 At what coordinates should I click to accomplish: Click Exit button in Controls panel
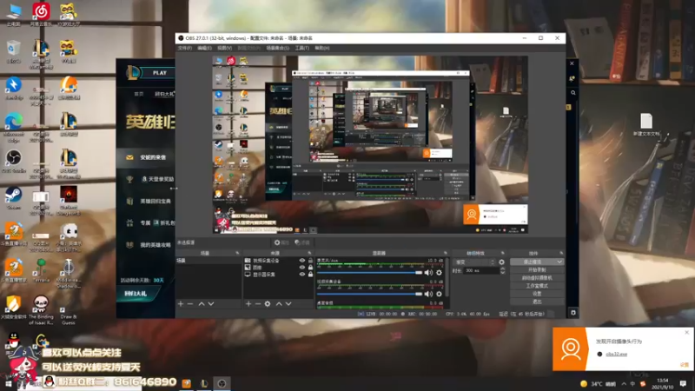pos(537,302)
